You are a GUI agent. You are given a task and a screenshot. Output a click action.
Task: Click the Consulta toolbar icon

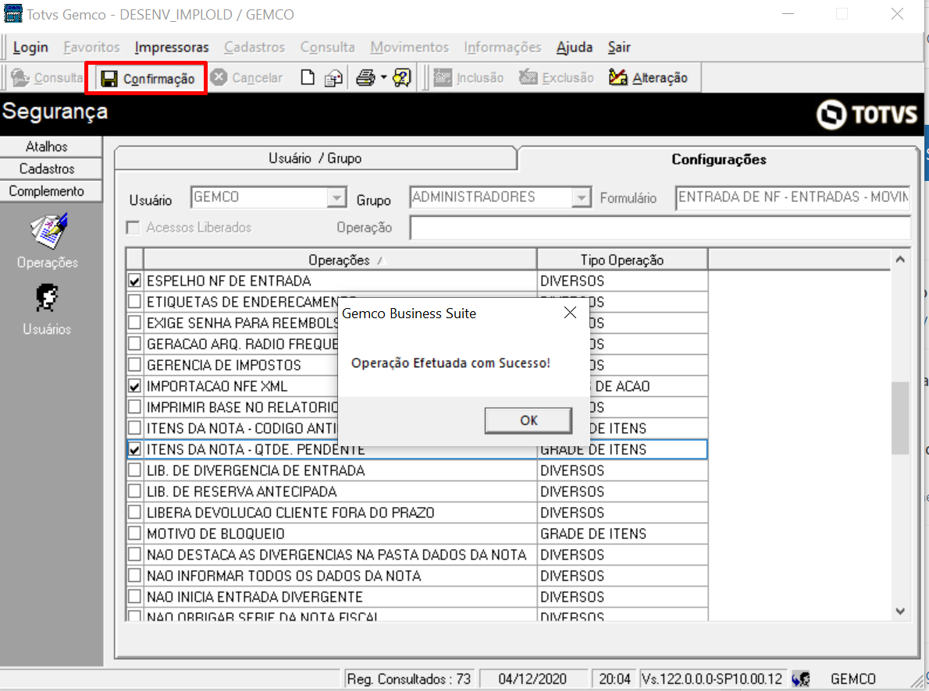pyautogui.click(x=20, y=77)
